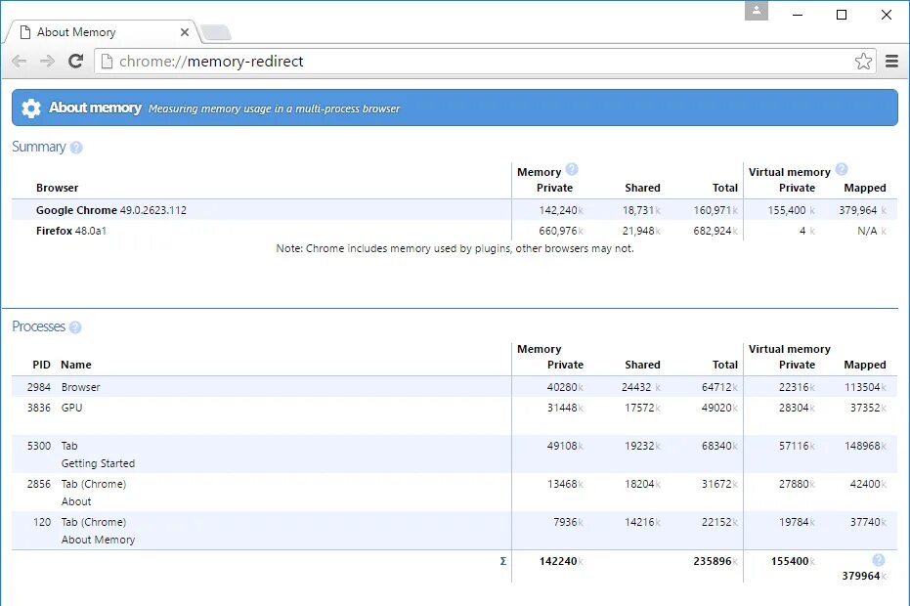Select the Google Chrome 49.0.2623.112 row

click(x=455, y=210)
